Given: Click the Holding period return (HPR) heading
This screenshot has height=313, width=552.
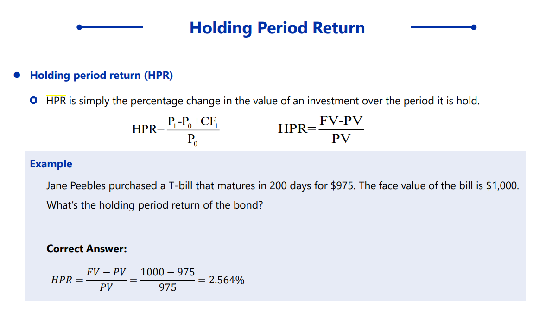Looking at the screenshot, I should pyautogui.click(x=101, y=75).
